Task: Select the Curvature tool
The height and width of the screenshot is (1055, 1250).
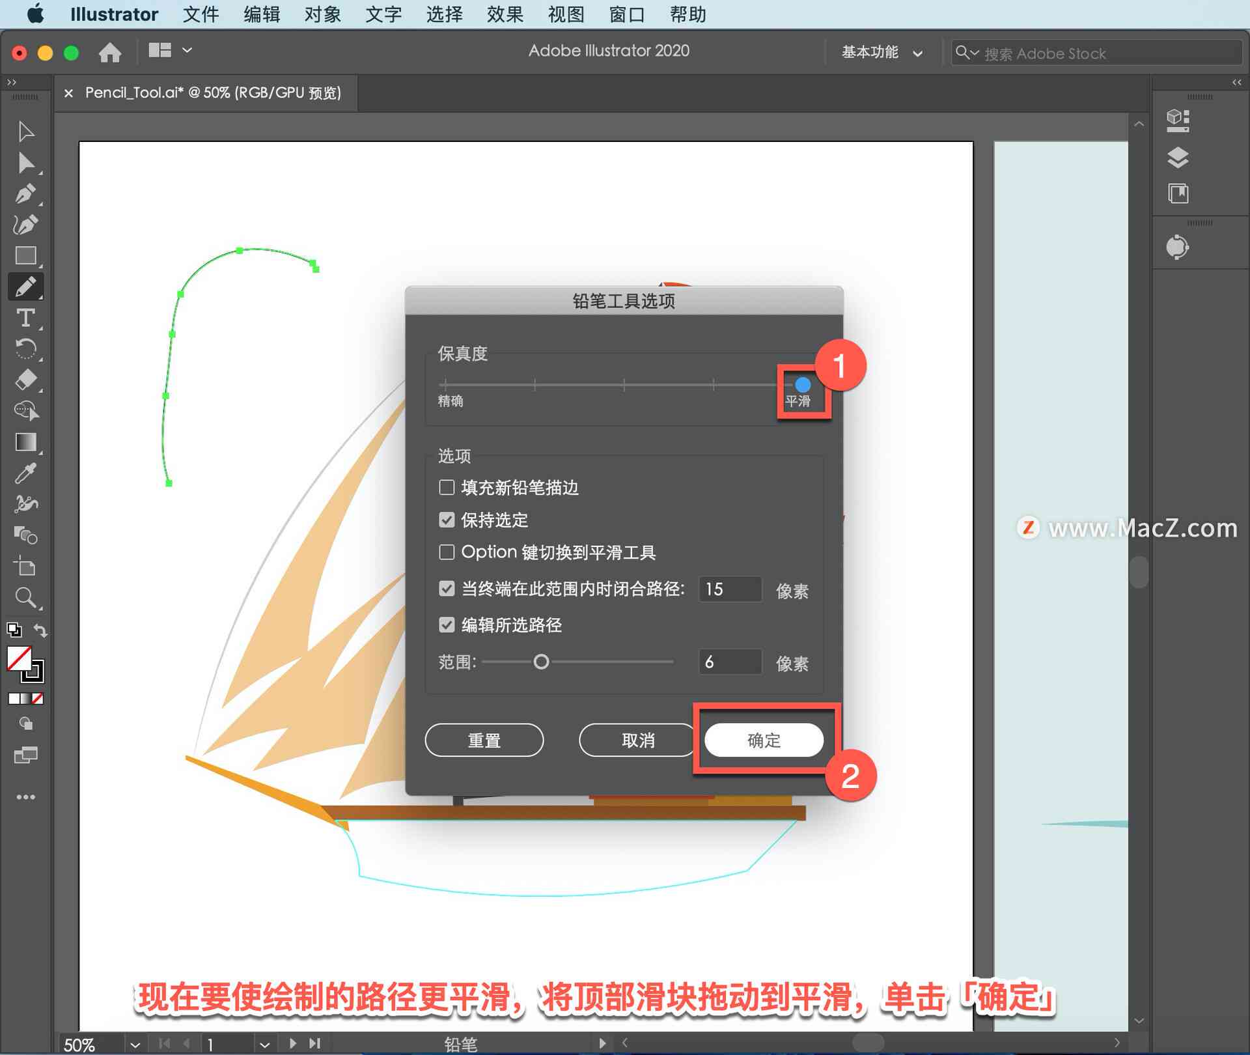Action: (25, 225)
